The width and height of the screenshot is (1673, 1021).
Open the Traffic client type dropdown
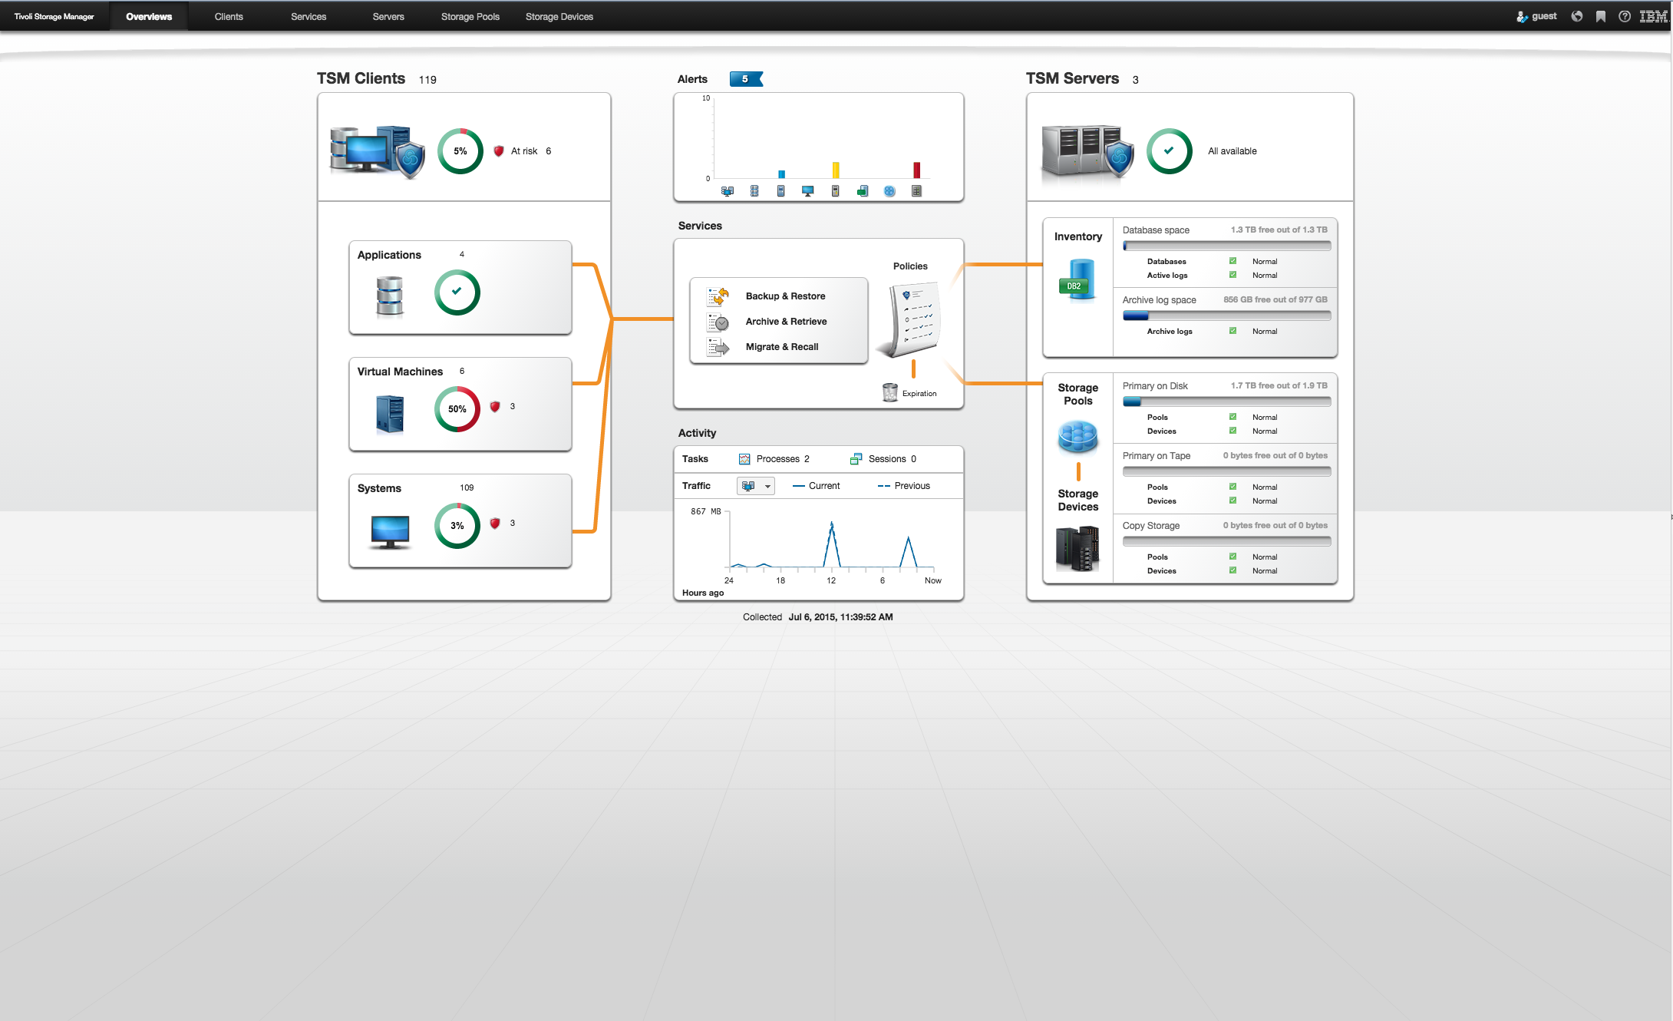pyautogui.click(x=756, y=486)
